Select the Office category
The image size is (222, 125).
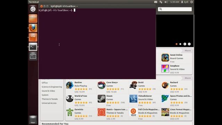pyautogui.click(x=45, y=83)
